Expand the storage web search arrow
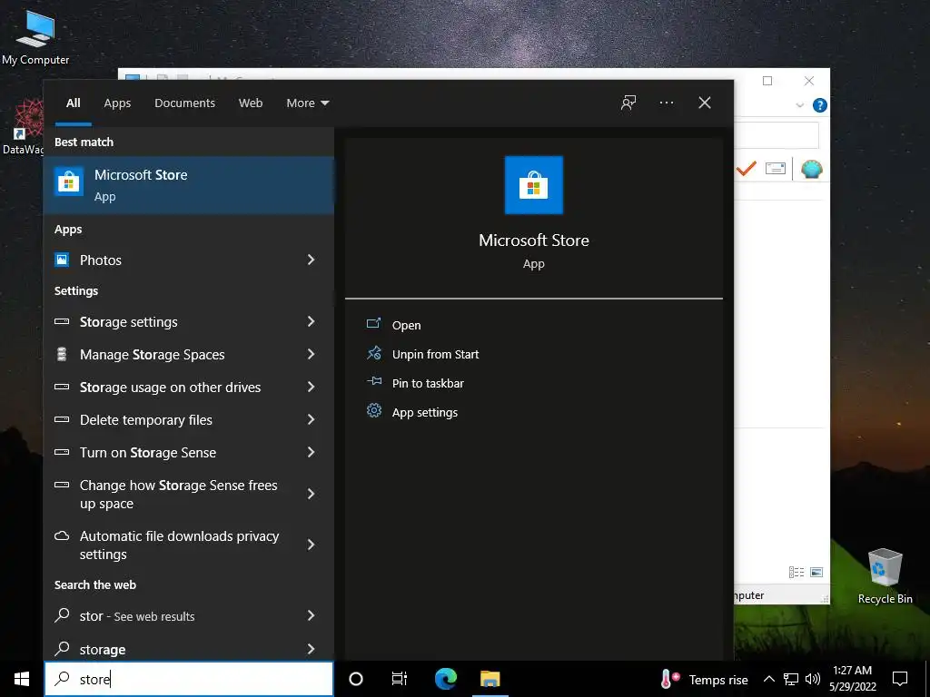 [x=311, y=649]
